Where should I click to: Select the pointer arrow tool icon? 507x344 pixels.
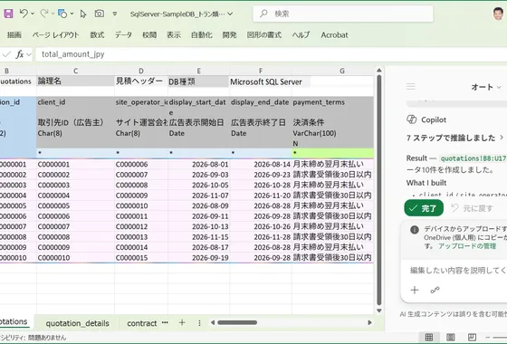83,14
